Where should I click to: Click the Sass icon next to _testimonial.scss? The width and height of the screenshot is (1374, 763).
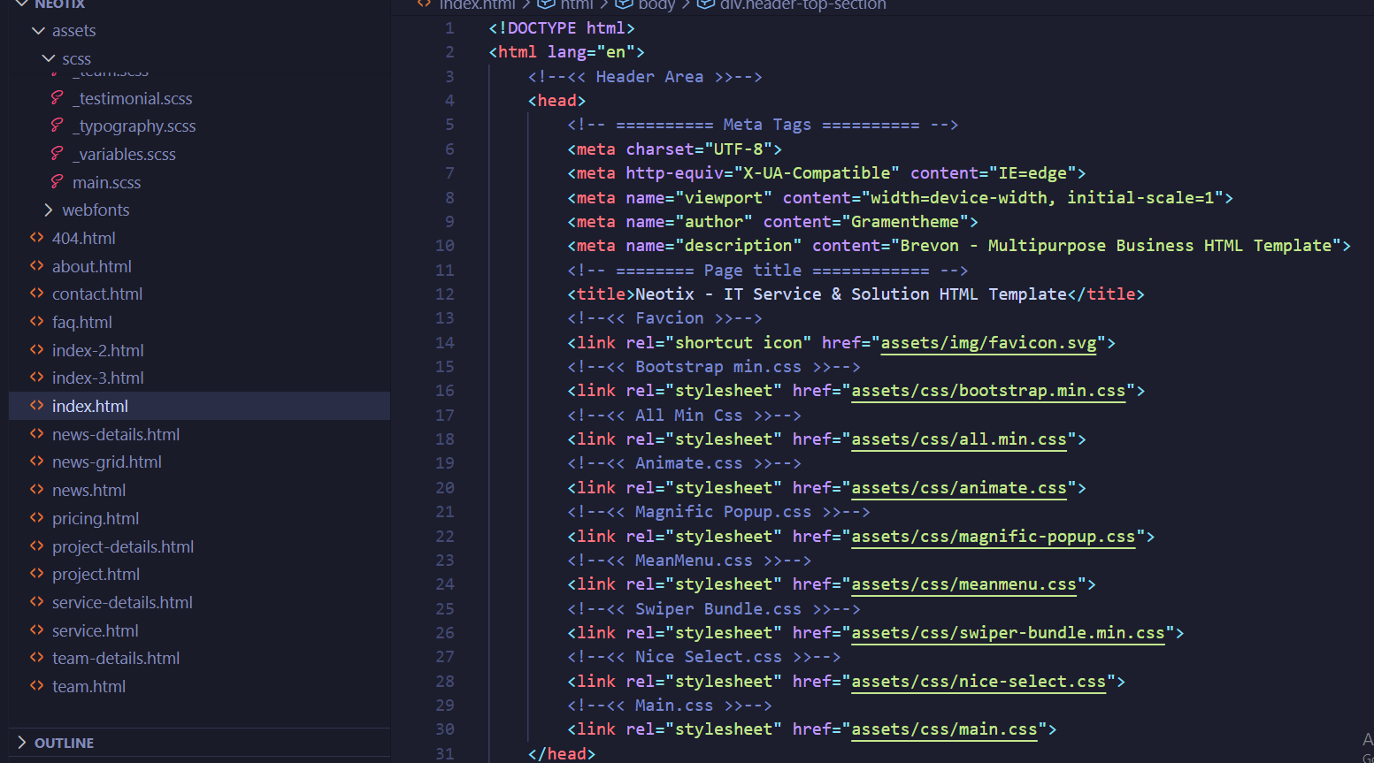pos(58,98)
